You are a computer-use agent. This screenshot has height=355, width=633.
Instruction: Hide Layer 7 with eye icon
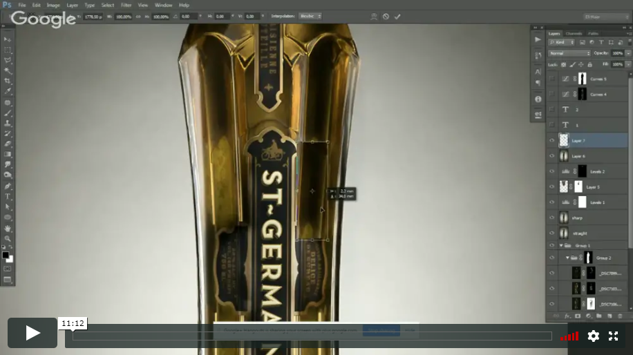pyautogui.click(x=552, y=140)
